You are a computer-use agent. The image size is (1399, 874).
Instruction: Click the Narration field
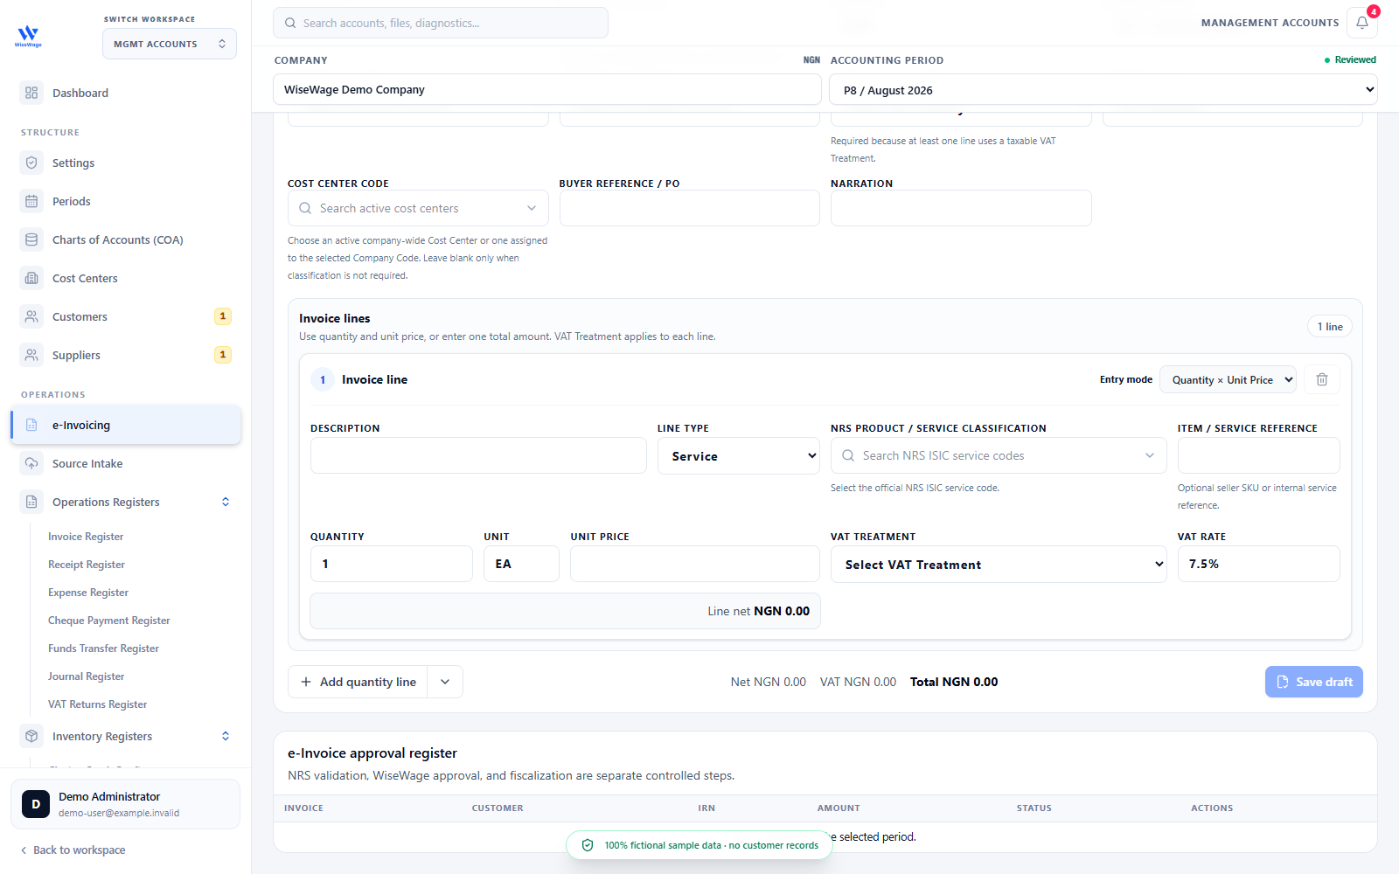(961, 208)
